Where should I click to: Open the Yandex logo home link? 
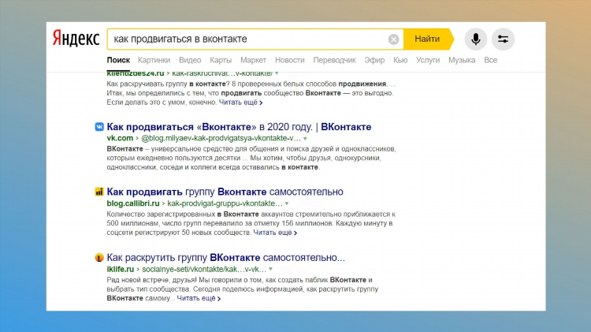(x=76, y=39)
